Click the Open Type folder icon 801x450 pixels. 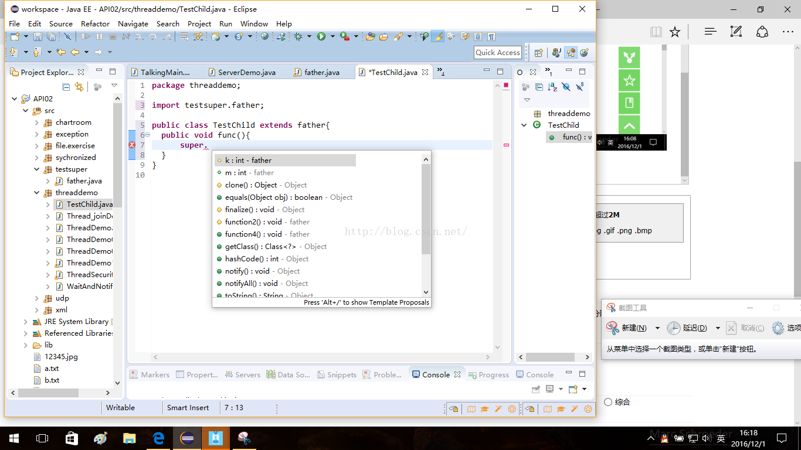[370, 36]
